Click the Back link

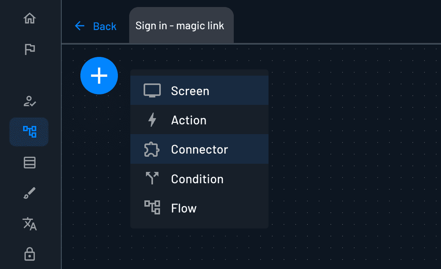(96, 26)
